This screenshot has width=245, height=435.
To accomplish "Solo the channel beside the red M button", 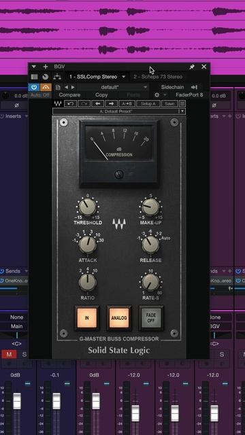I will pos(24,354).
